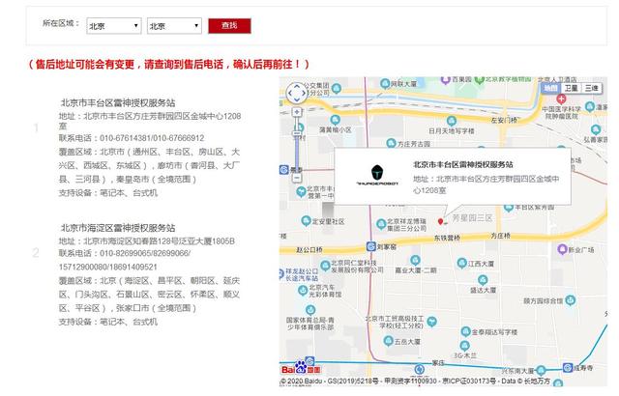Click the 兴东南大厦 map marker

click(541, 370)
